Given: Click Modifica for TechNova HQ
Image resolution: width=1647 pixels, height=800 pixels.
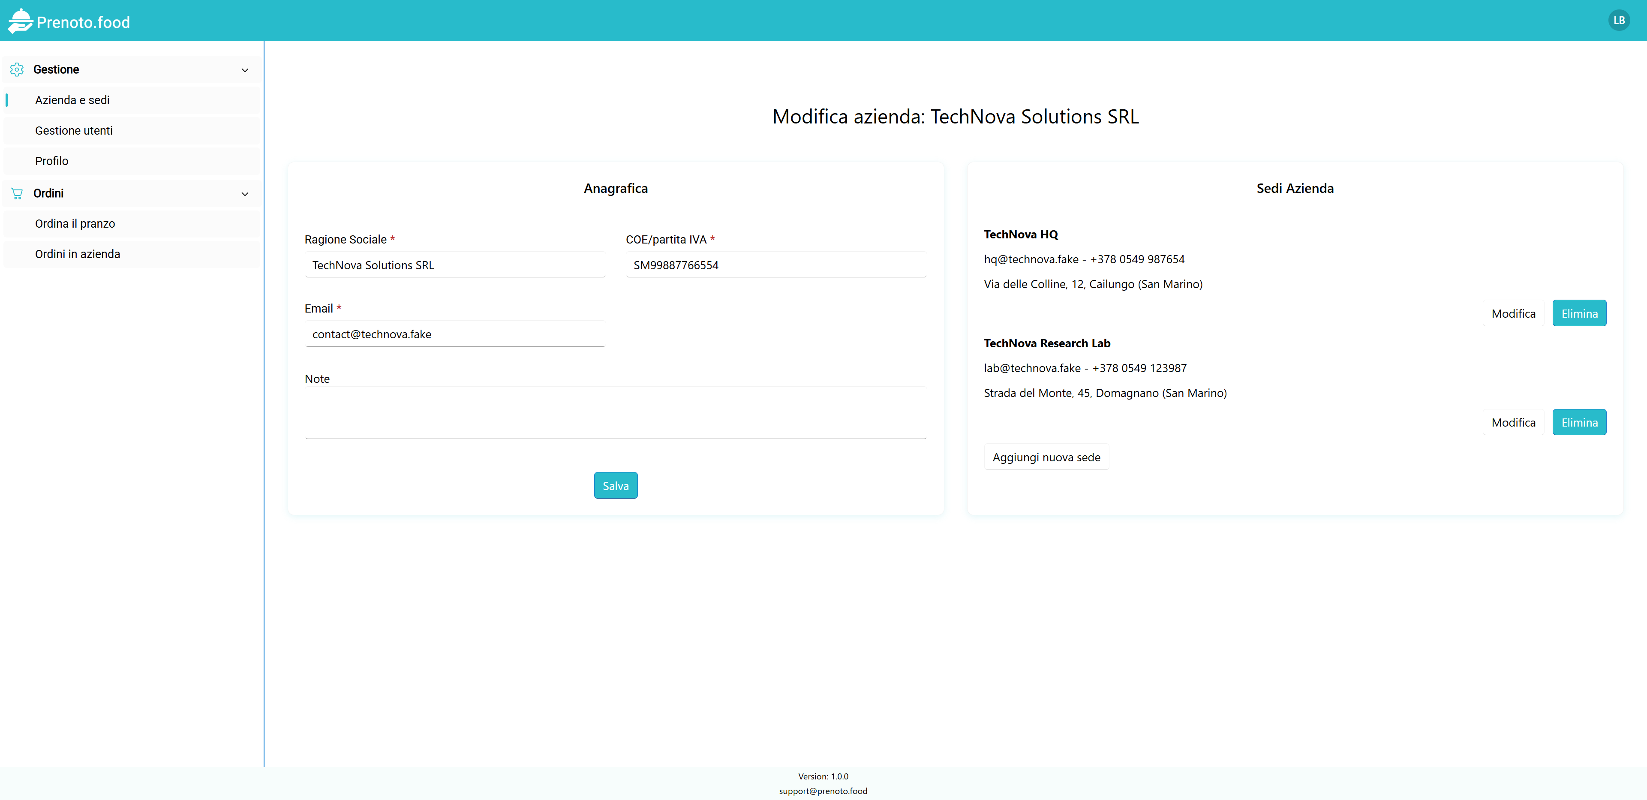Looking at the screenshot, I should click(1513, 313).
